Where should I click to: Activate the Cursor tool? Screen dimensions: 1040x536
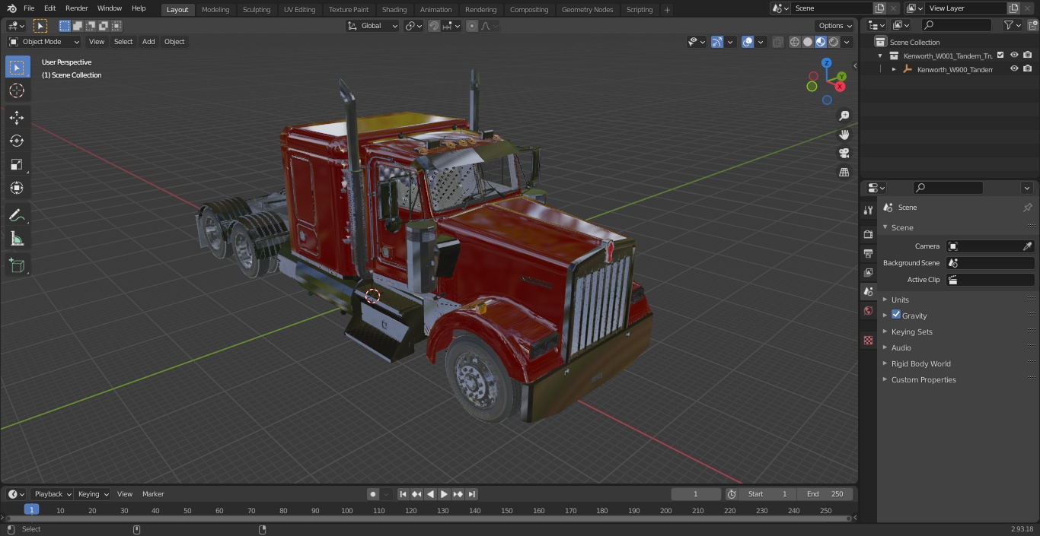[x=17, y=90]
